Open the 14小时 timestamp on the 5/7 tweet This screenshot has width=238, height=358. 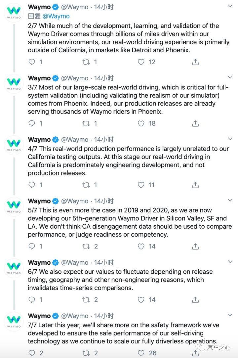point(104,201)
